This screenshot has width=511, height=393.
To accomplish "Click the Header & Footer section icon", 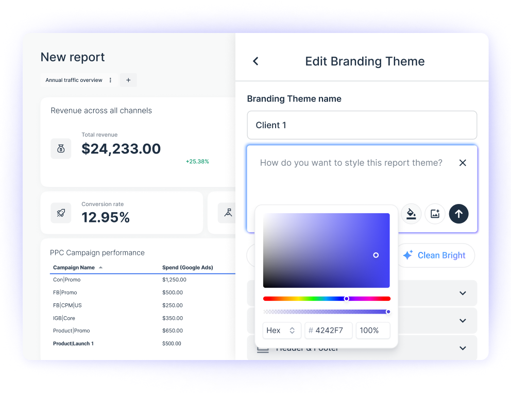I will point(263,348).
